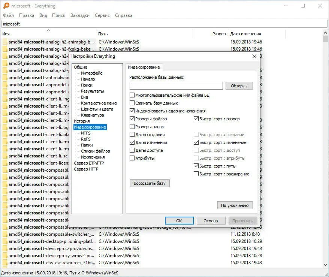Image resolution: width=329 pixels, height=277 pixels.
Task: Toggle Размеры файлов checkbox
Action: (132, 119)
